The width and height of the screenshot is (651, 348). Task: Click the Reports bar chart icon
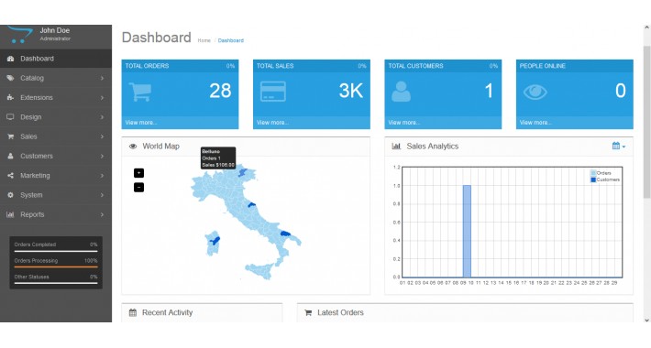pos(10,214)
